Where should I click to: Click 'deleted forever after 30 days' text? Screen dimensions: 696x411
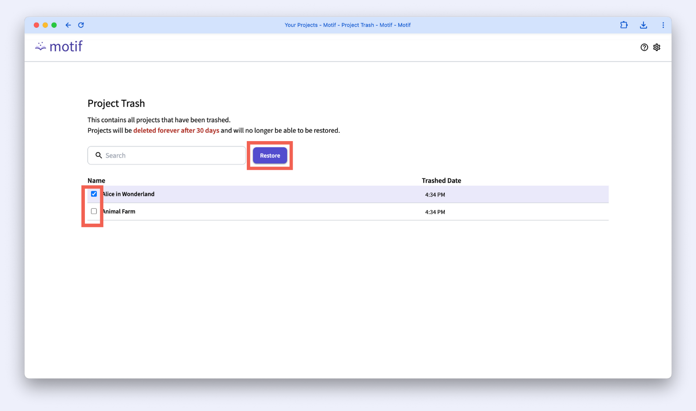pyautogui.click(x=176, y=131)
